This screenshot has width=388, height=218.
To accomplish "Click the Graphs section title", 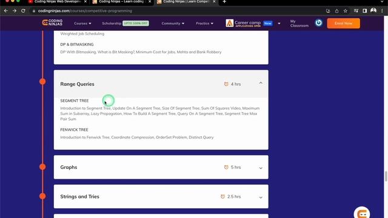I will point(69,167).
